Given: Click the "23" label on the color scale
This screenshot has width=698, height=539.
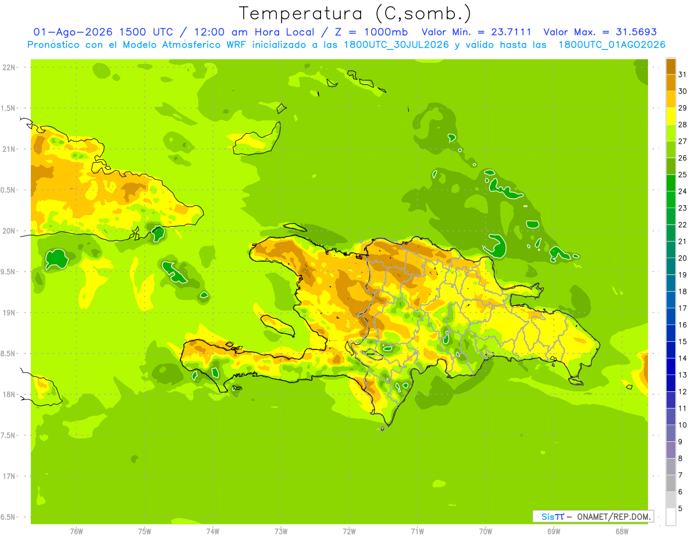Looking at the screenshot, I should pyautogui.click(x=682, y=208).
